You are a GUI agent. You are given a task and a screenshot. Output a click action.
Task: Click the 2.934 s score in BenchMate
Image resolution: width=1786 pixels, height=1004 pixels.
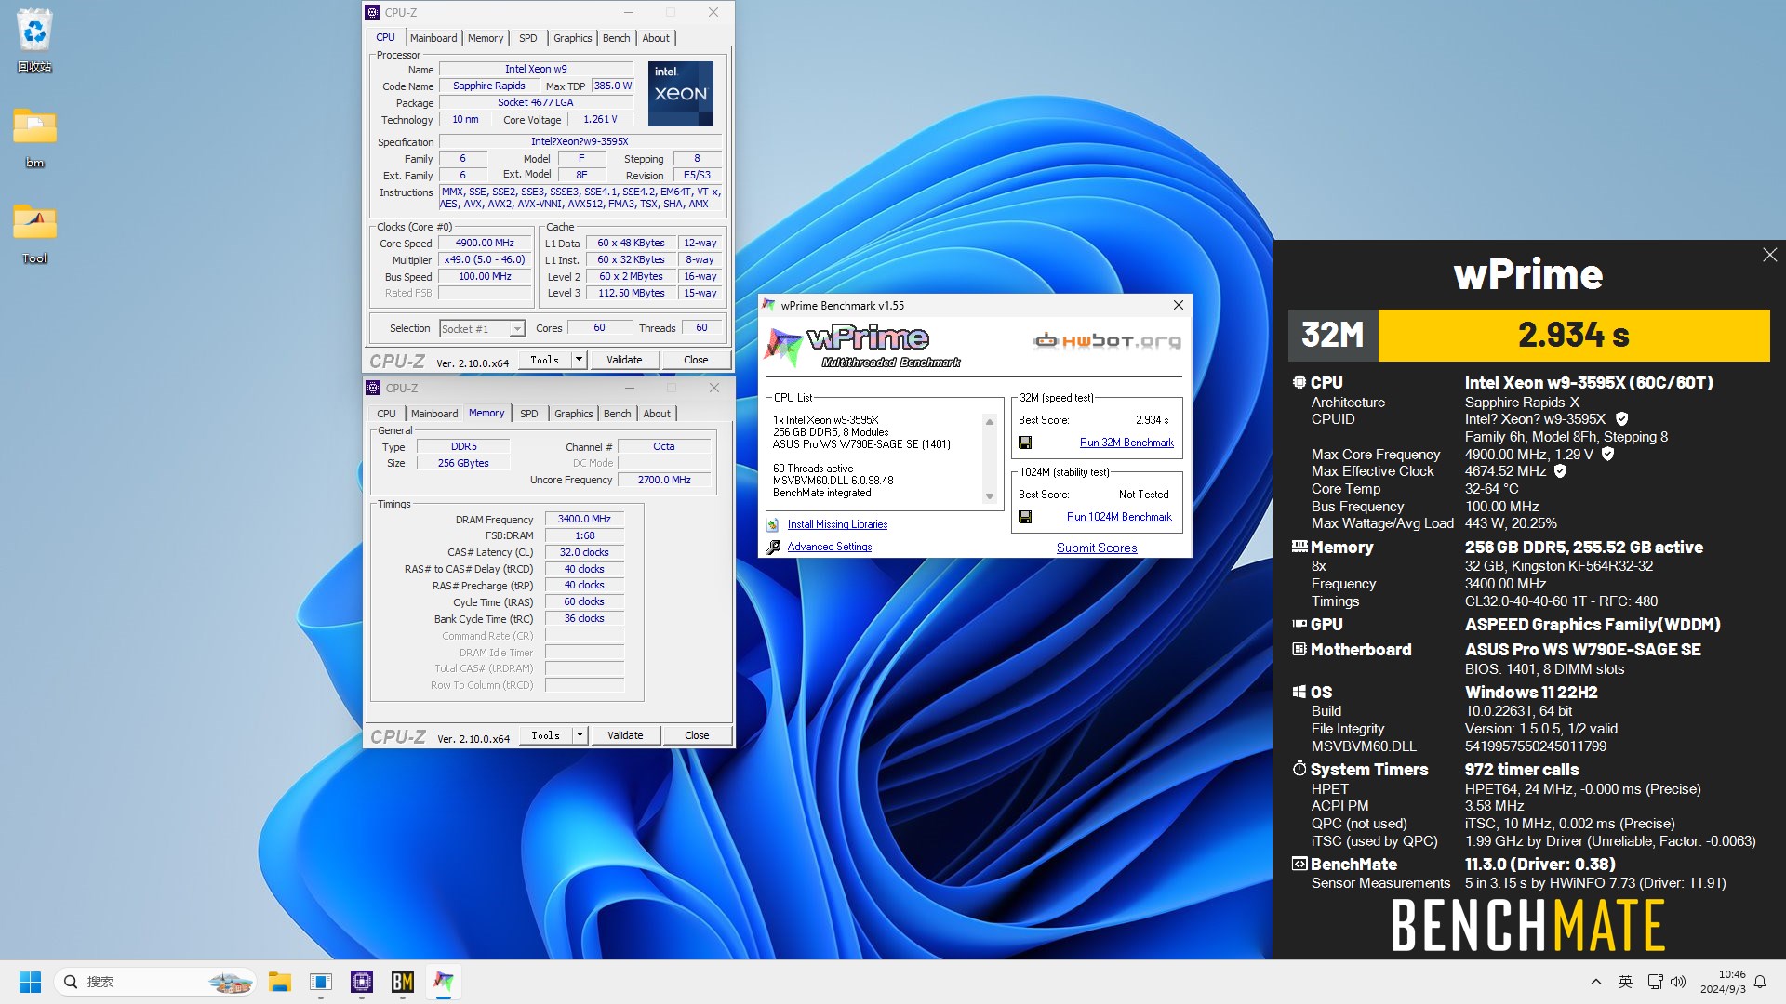click(x=1574, y=335)
